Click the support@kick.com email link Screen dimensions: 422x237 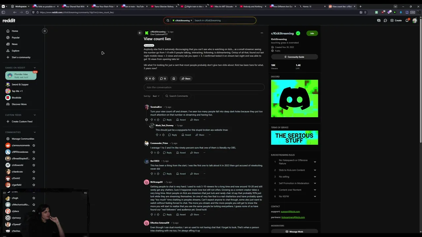[x=290, y=212]
